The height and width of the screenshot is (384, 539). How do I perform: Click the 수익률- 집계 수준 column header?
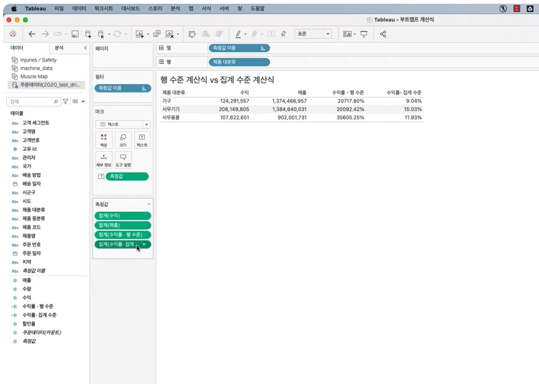tap(404, 93)
